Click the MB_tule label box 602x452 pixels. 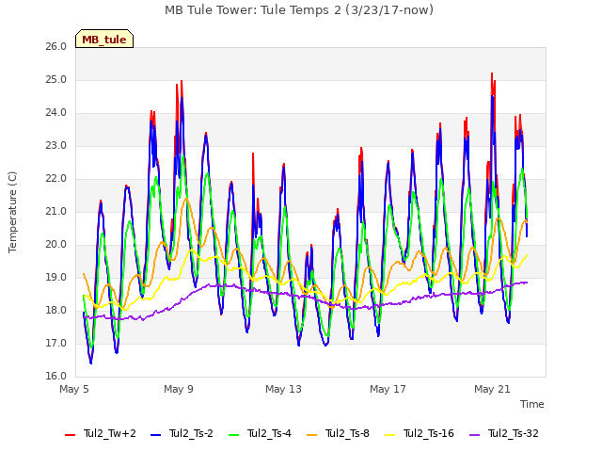104,39
